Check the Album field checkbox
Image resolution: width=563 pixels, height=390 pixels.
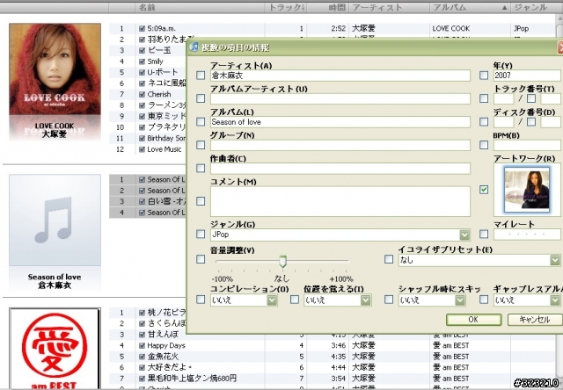[x=201, y=122]
